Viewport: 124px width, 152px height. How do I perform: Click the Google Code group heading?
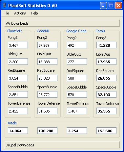coord(76,31)
